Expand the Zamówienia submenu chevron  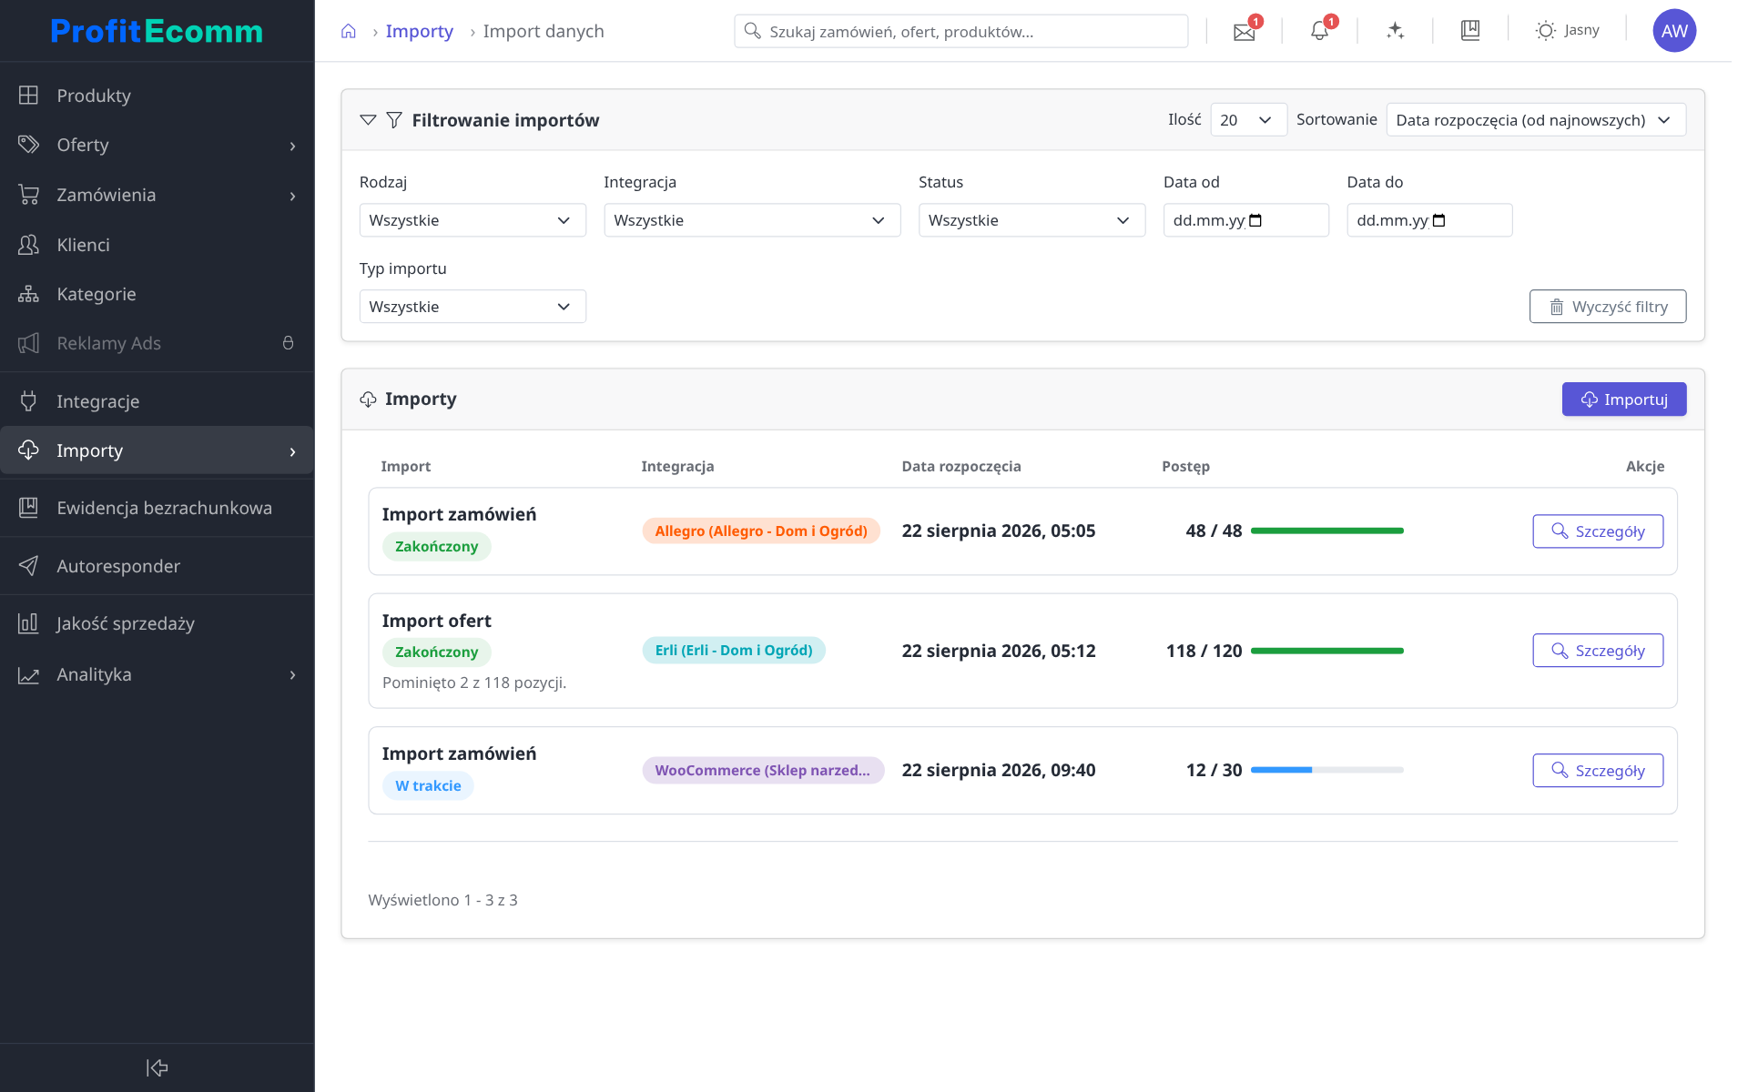click(292, 196)
